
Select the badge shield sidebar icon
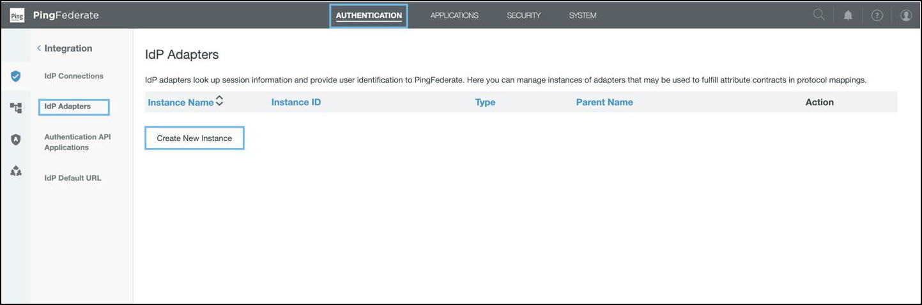pos(16,139)
